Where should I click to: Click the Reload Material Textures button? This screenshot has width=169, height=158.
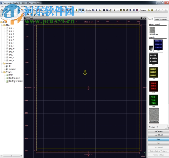pos(159,151)
